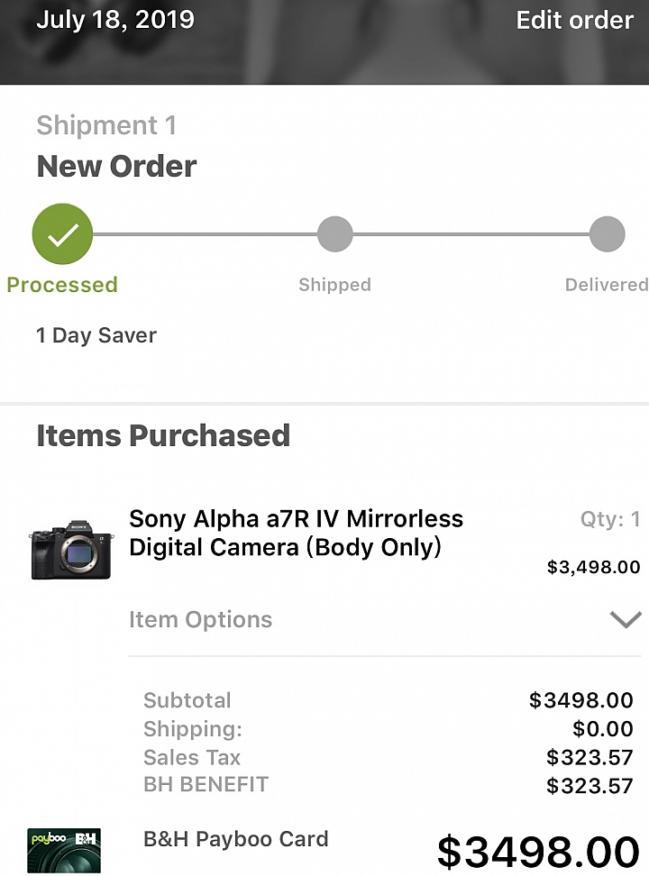The width and height of the screenshot is (649, 876).
Task: Tap the Items Purchased heading
Action: pyautogui.click(x=163, y=435)
